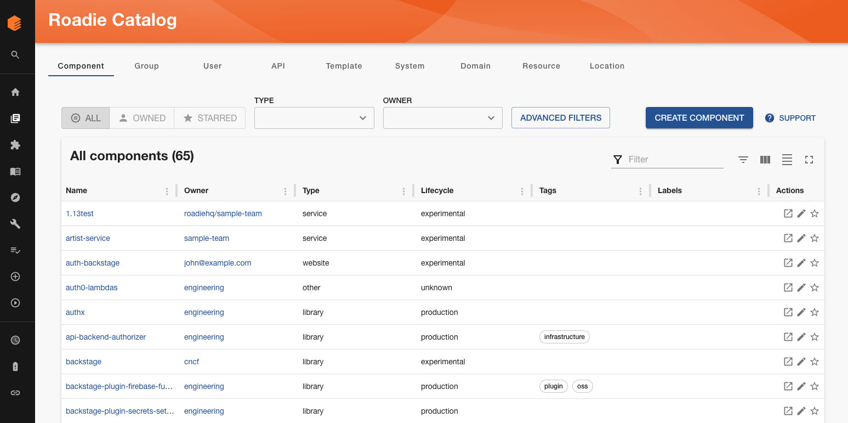This screenshot has width=848, height=423.
Task: Open Tags column options menu
Action: (641, 191)
